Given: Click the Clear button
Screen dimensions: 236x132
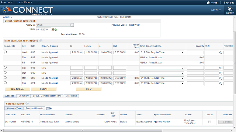Looking at the screenshot, I should 88,89.
